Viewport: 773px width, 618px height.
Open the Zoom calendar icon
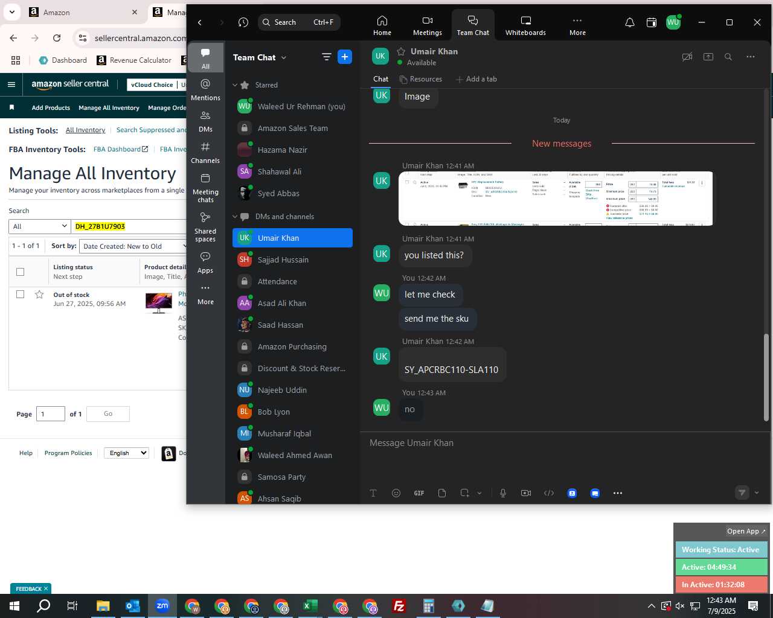[x=651, y=22]
